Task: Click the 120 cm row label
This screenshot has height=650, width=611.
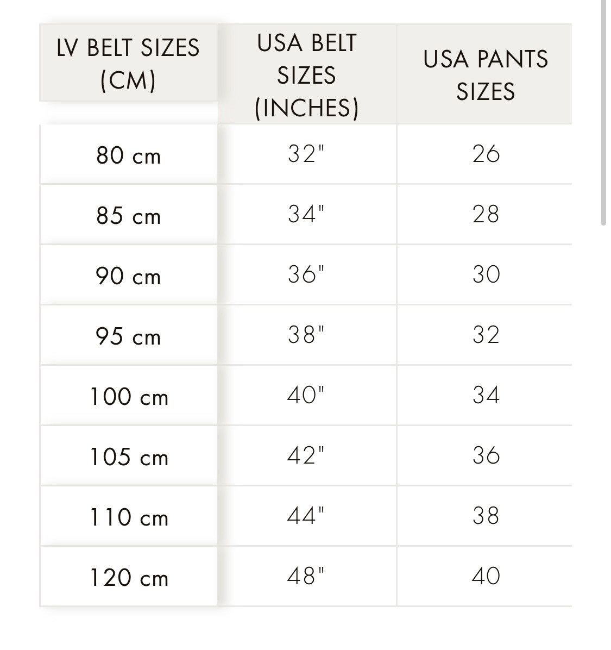Action: click(x=128, y=577)
